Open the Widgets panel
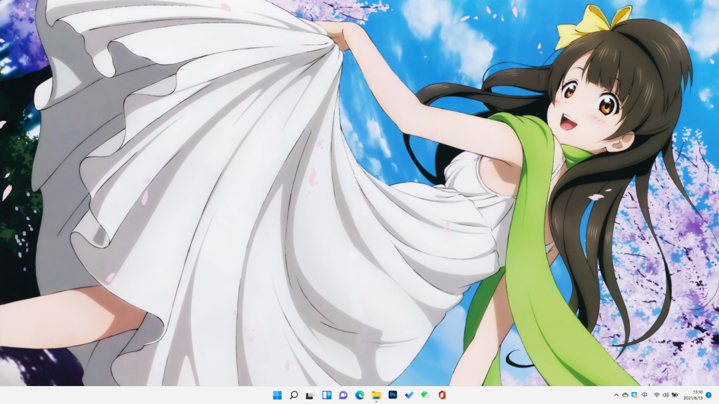This screenshot has height=404, width=719. click(327, 395)
